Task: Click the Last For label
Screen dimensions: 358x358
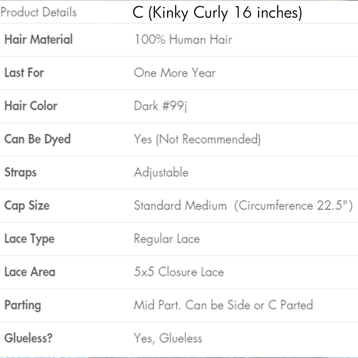Action: (x=24, y=73)
